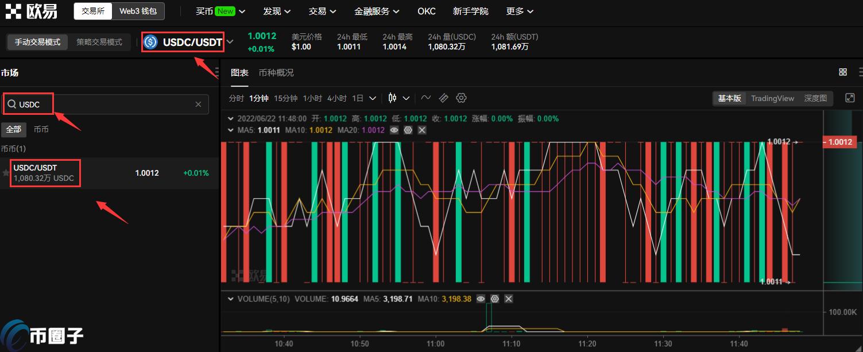Open the MA indicator settings gear
This screenshot has height=352, width=863.
[408, 130]
